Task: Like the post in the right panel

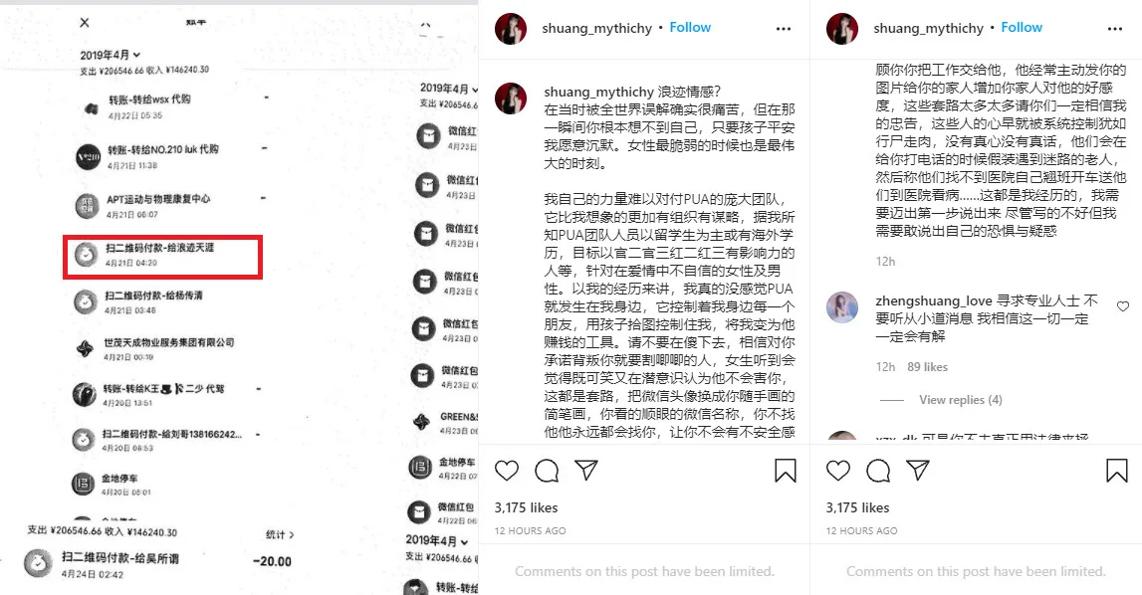Action: tap(838, 471)
